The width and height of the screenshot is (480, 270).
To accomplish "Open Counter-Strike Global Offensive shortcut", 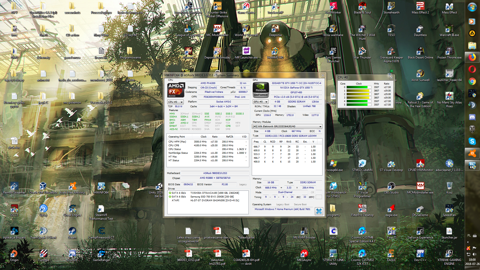I will pos(217,10).
